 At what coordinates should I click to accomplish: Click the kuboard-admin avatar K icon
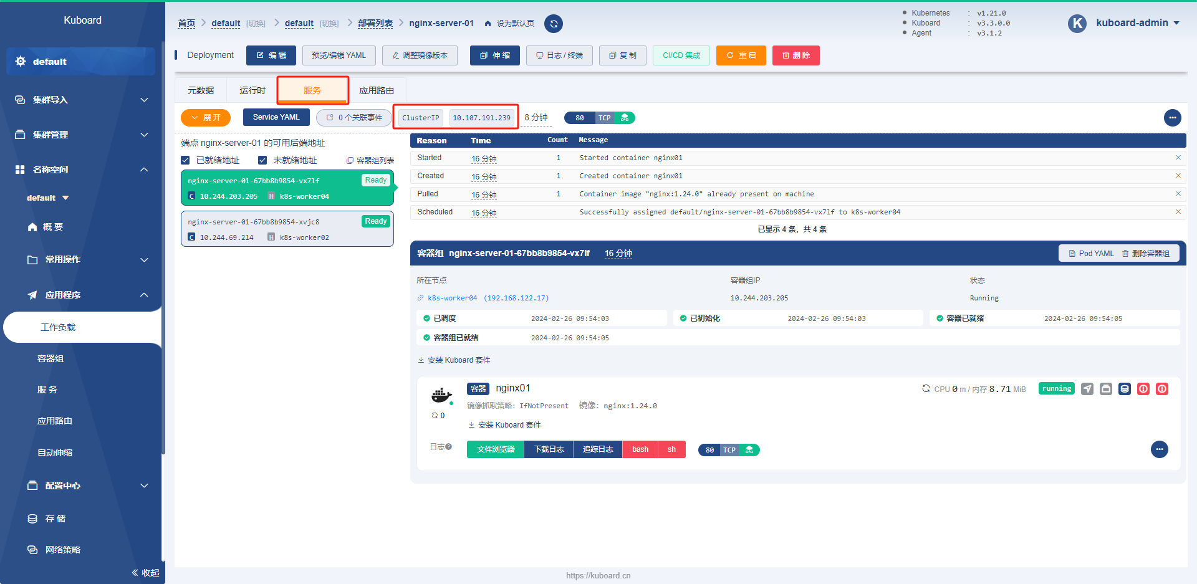click(1077, 24)
